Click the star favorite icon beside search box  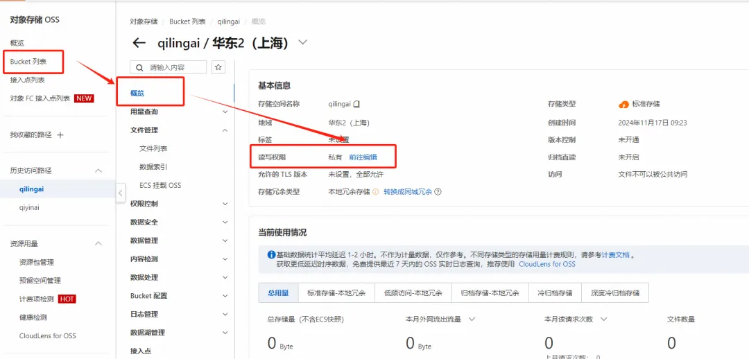pos(218,67)
